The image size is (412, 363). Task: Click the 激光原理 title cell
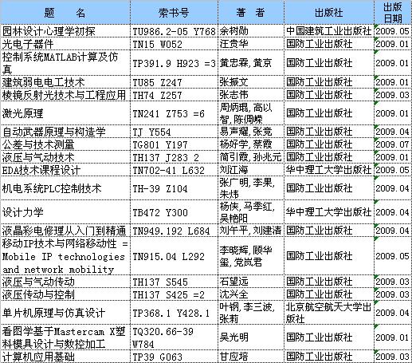tap(65, 113)
